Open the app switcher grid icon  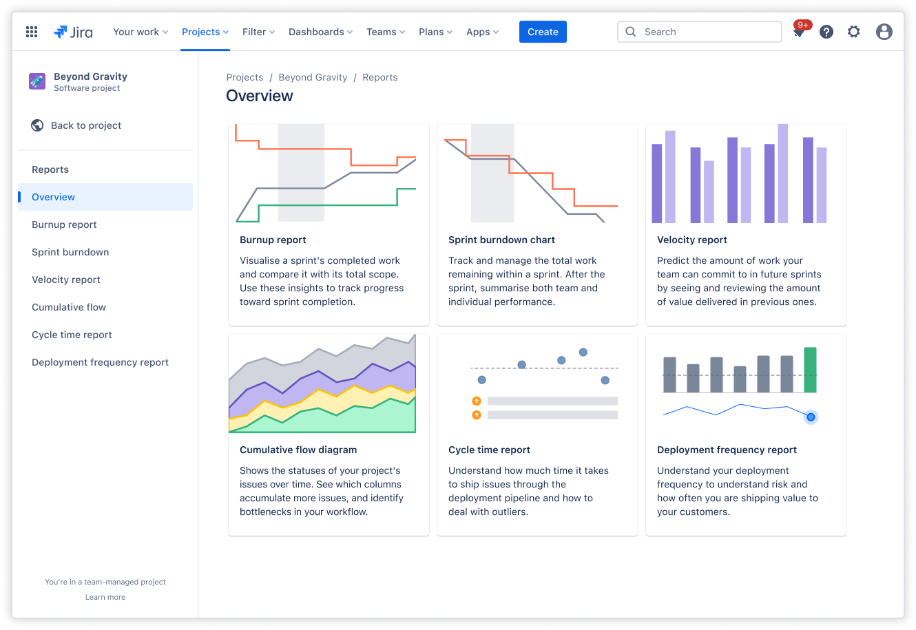click(x=31, y=32)
